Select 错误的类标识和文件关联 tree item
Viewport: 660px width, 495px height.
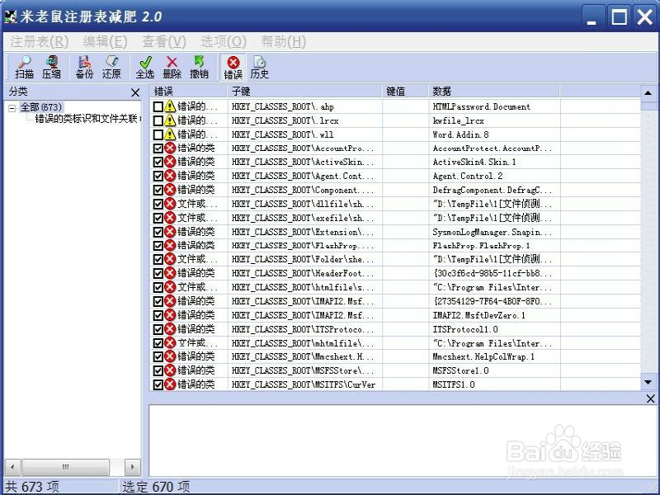point(87,119)
